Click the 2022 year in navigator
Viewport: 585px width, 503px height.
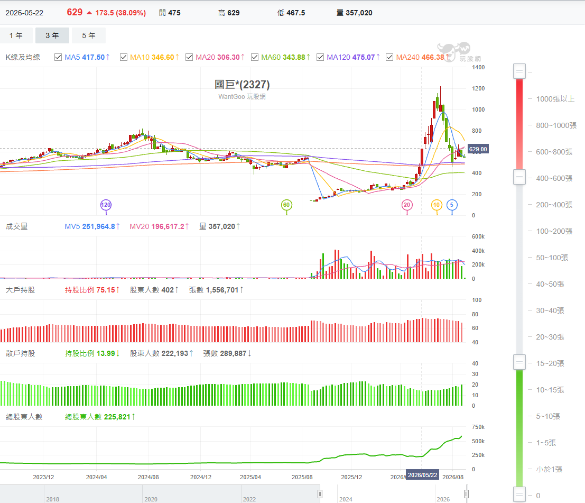(x=249, y=499)
